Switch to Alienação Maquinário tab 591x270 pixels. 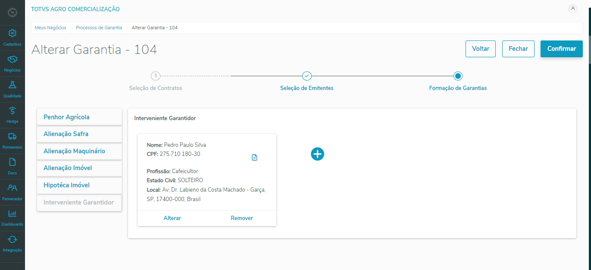tap(79, 151)
